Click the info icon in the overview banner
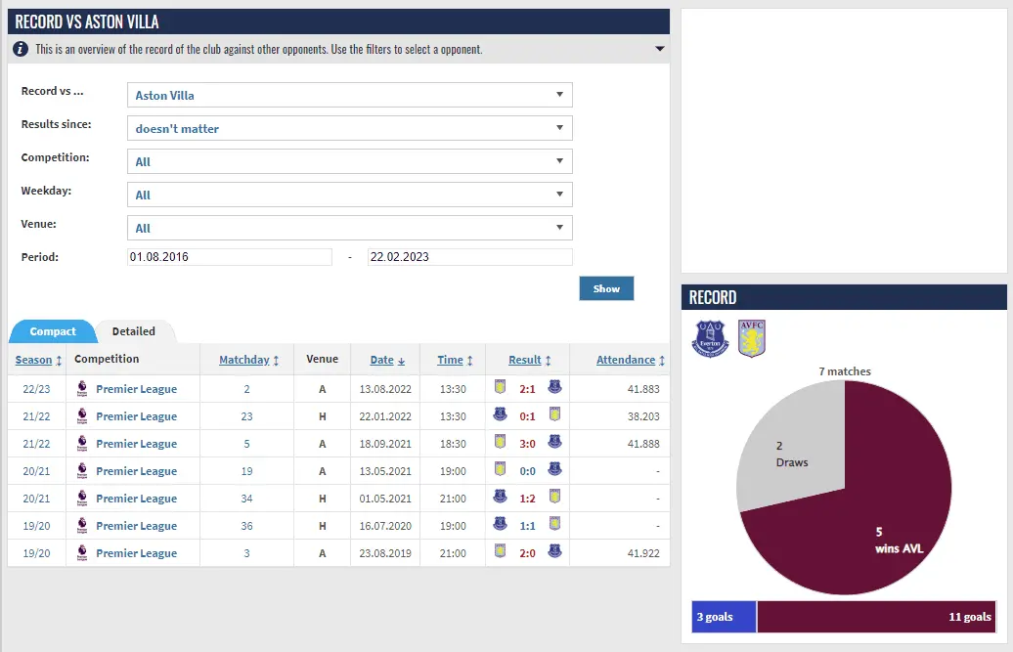The width and height of the screenshot is (1013, 652). pos(21,49)
